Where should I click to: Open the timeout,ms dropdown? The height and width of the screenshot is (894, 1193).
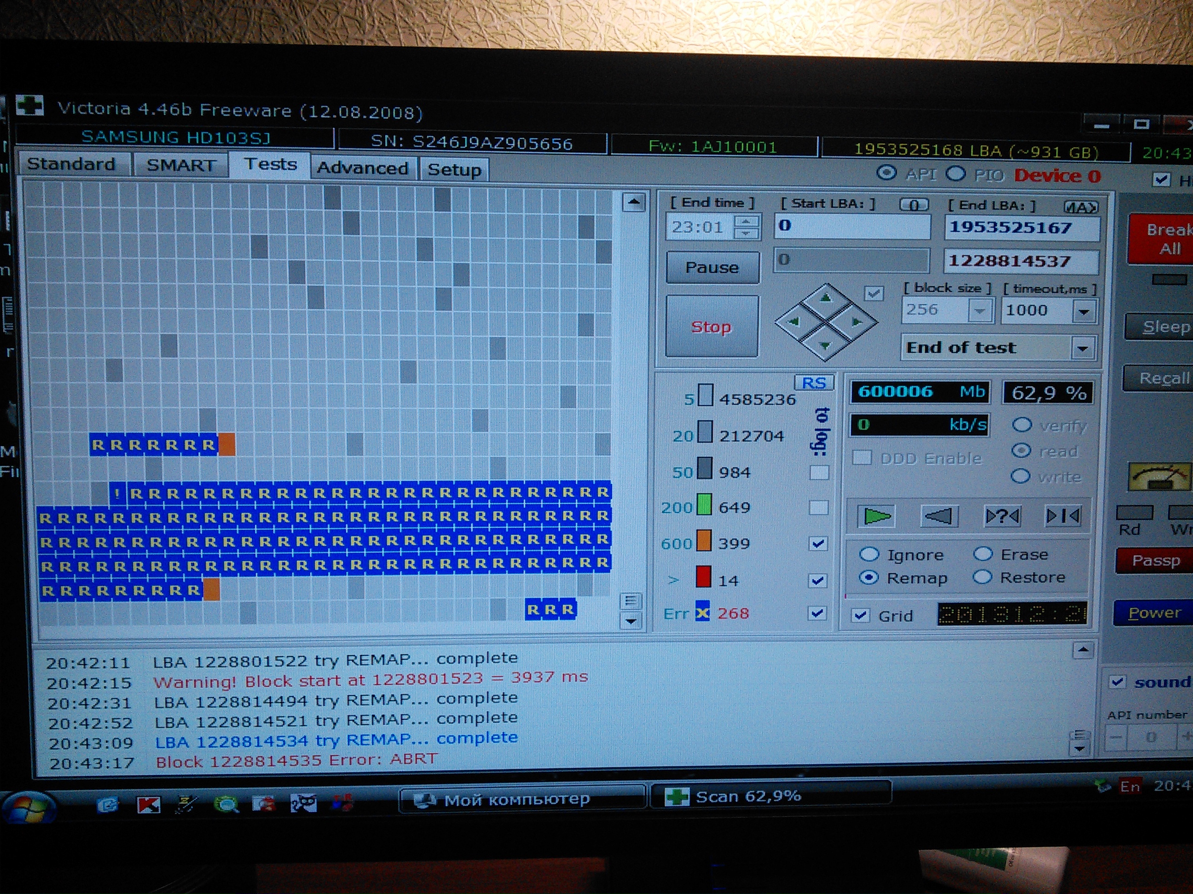point(1083,311)
